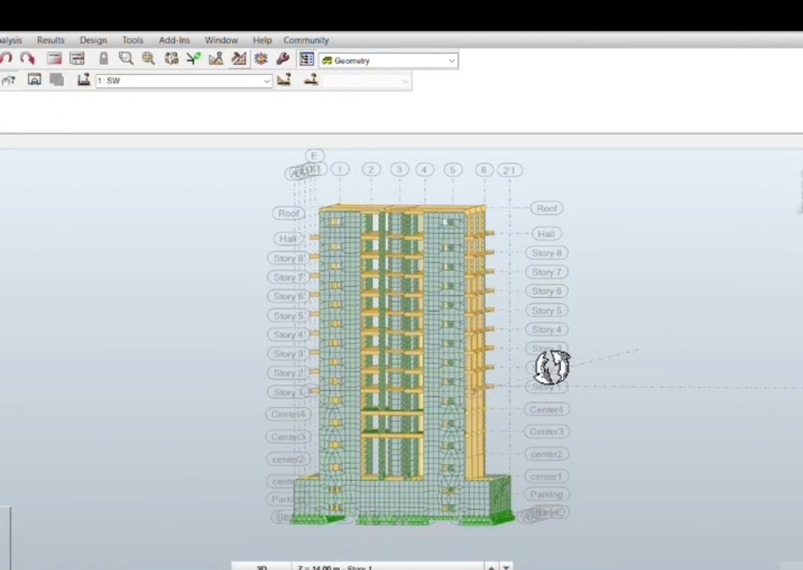Click the left-side Roof level label
The image size is (803, 570).
pyautogui.click(x=288, y=213)
